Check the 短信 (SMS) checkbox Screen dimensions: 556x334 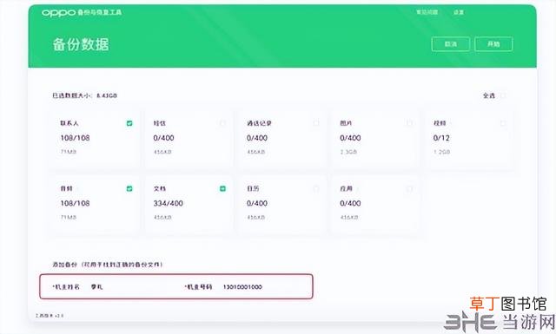[222, 123]
